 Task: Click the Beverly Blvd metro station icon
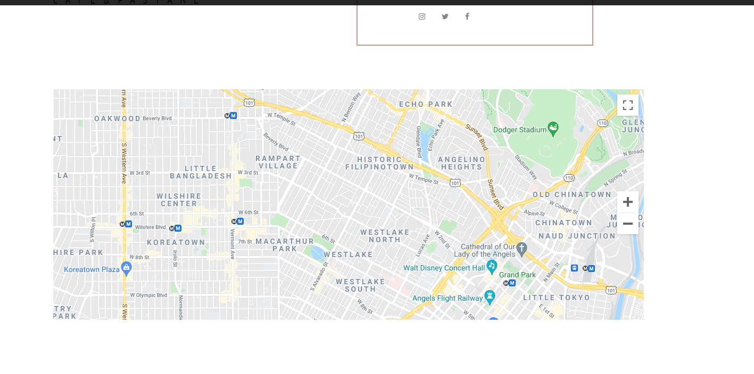[230, 115]
